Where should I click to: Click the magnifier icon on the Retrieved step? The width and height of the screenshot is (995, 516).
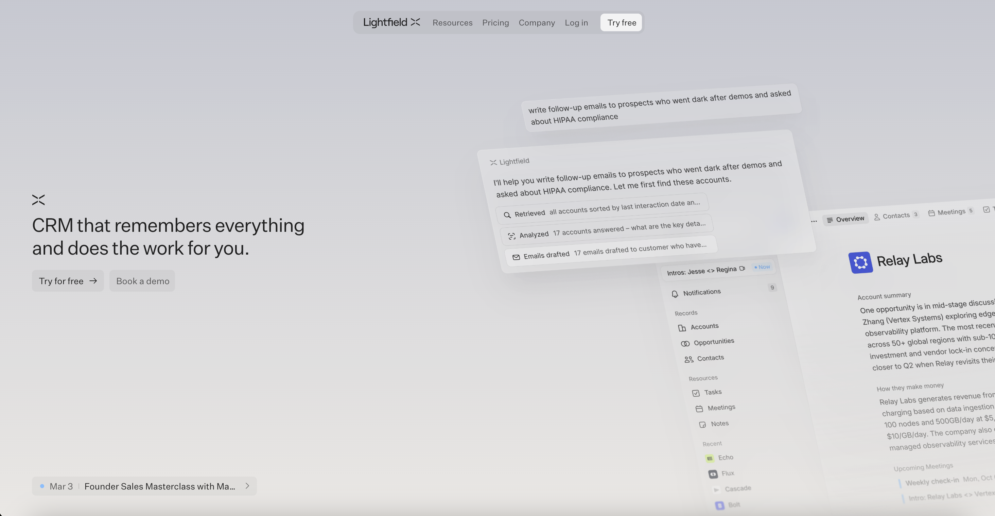[507, 215]
